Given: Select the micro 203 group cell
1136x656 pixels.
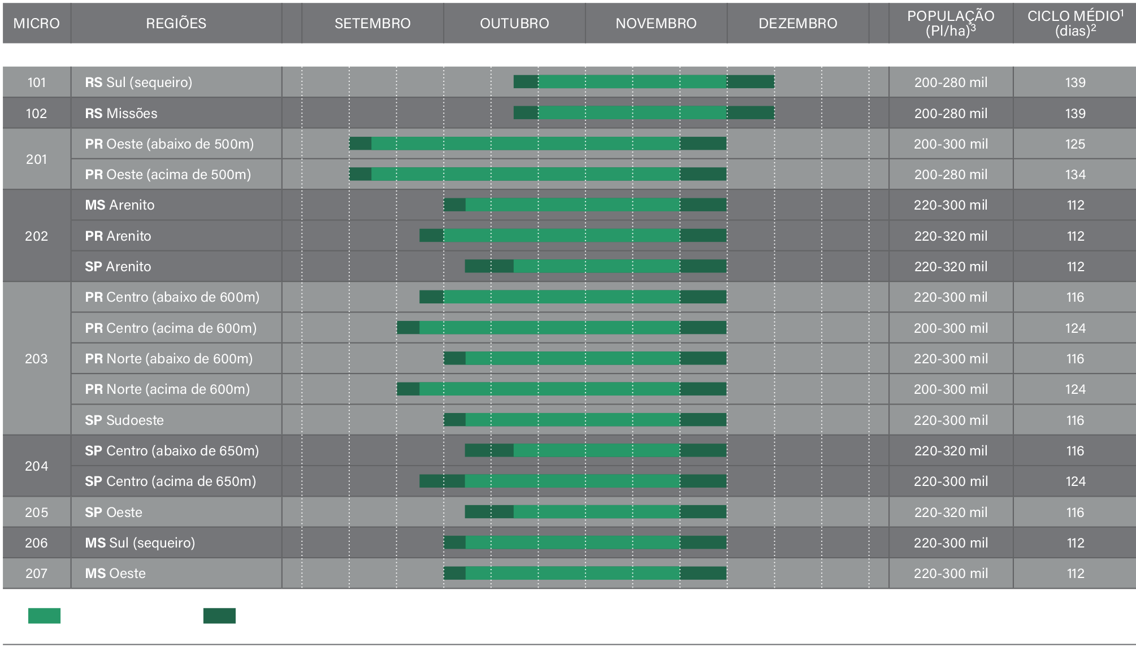Looking at the screenshot, I should coord(37,359).
